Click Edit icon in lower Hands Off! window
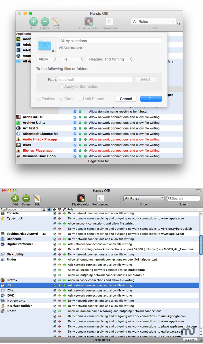Viewport: 203px width, 344px height. click(x=37, y=198)
